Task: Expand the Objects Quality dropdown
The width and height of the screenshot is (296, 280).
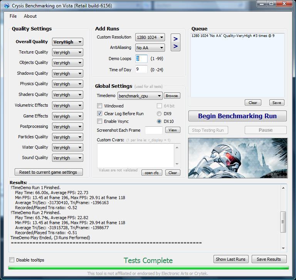Action: [67, 63]
